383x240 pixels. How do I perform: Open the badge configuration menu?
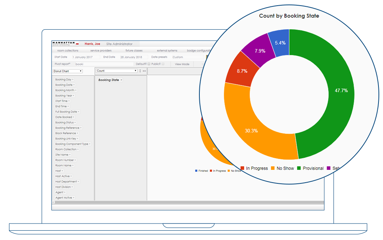pos(198,51)
